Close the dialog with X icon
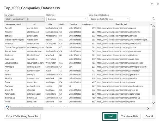Viewport: 160px width, 124px height. pyautogui.click(x=158, y=4)
